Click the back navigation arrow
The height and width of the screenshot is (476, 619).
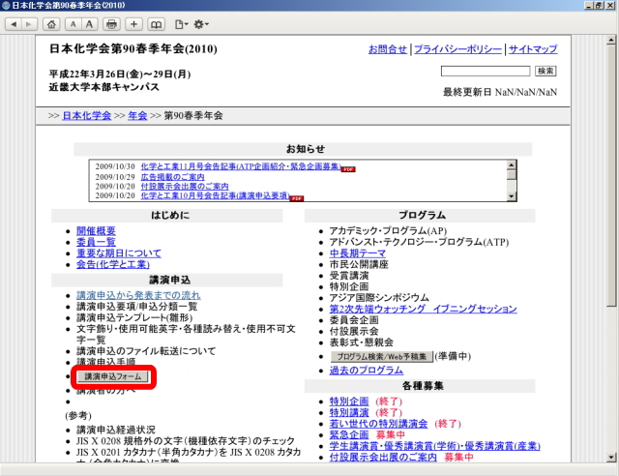(14, 24)
